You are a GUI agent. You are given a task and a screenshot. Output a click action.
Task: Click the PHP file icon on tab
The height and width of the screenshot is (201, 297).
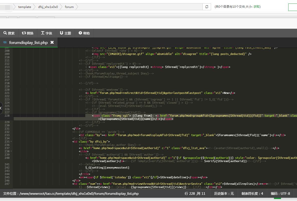tap(5, 43)
